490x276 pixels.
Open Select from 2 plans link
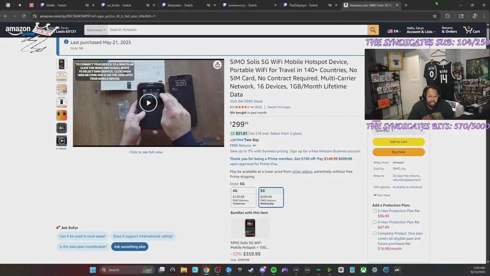[286, 133]
